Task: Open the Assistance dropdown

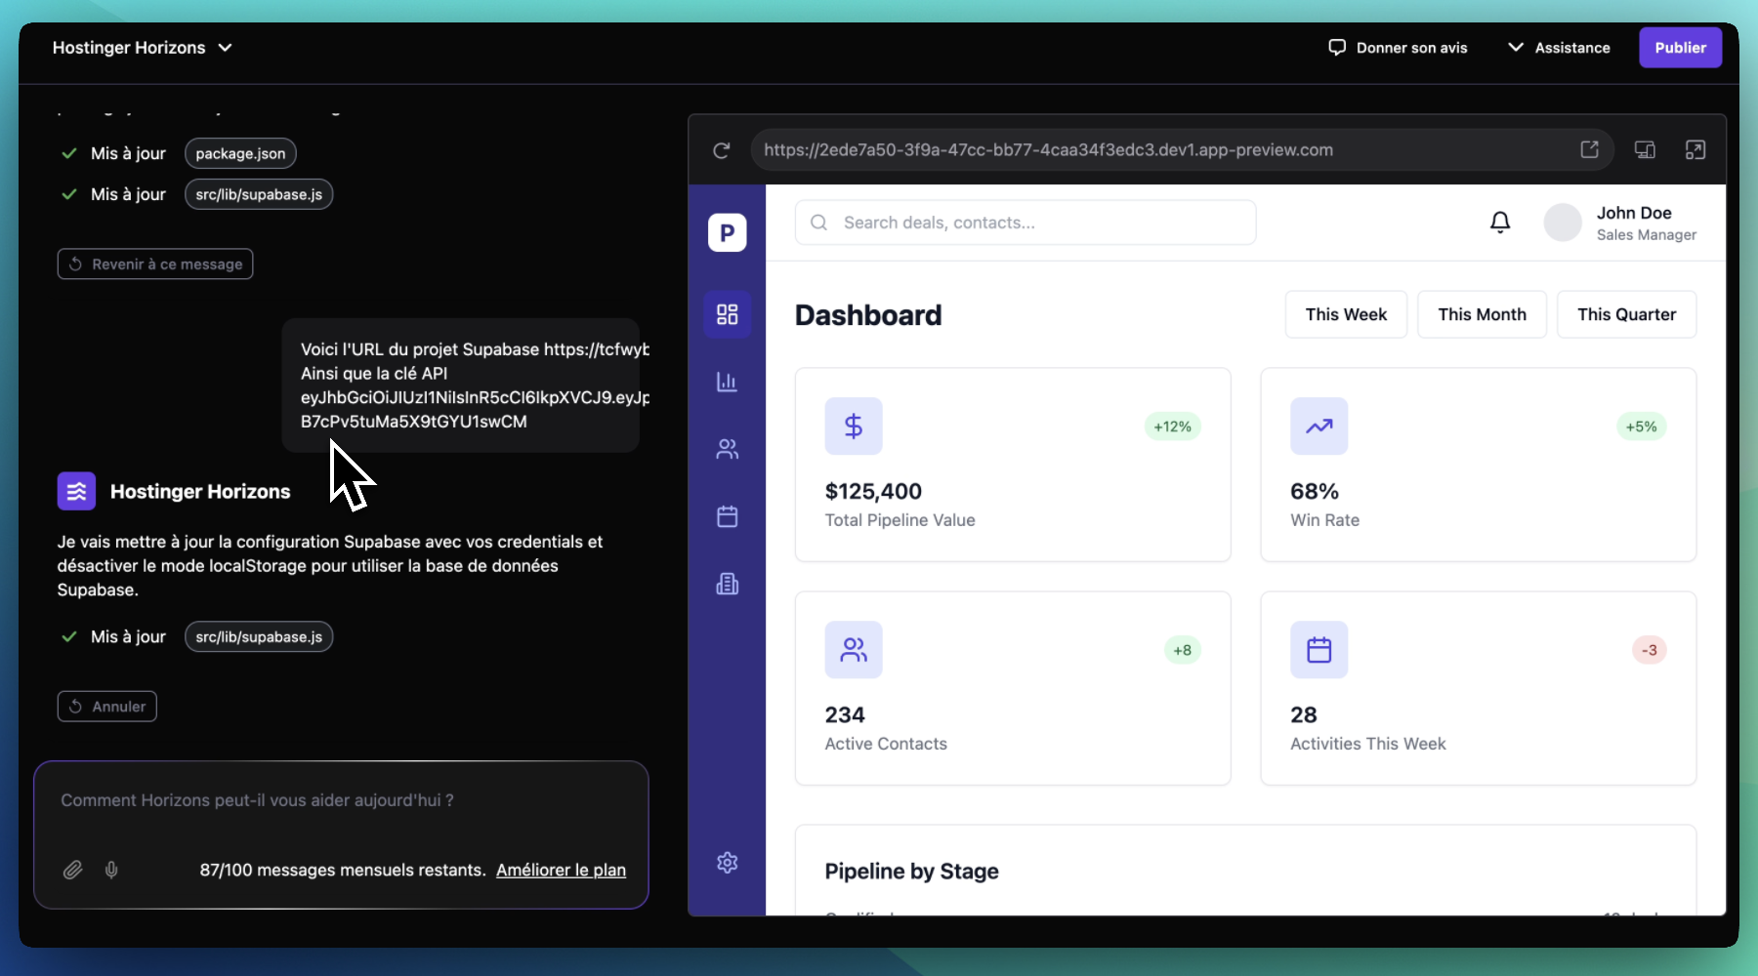Action: pyautogui.click(x=1558, y=47)
